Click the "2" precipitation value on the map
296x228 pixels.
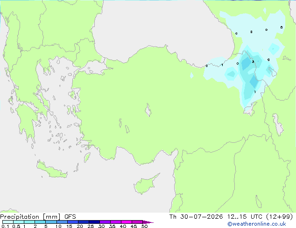coord(253,62)
